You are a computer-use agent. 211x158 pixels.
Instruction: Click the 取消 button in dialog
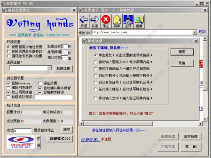(182, 63)
